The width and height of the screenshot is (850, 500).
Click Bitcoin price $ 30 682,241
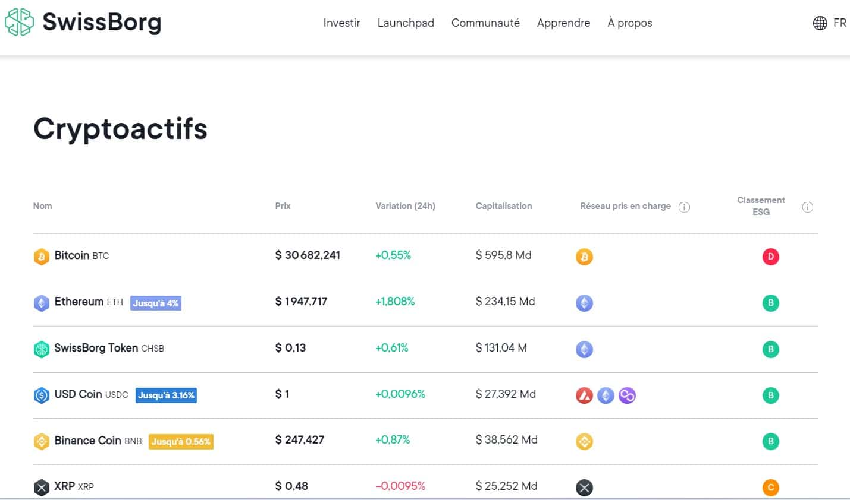pos(308,255)
